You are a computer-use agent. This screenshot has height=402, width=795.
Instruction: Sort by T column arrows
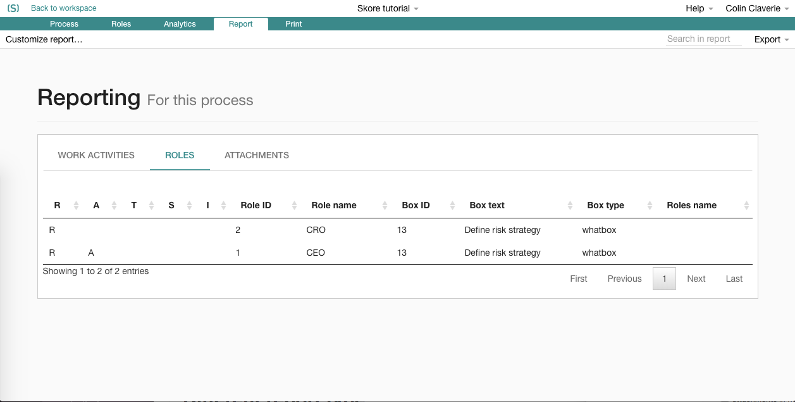152,206
